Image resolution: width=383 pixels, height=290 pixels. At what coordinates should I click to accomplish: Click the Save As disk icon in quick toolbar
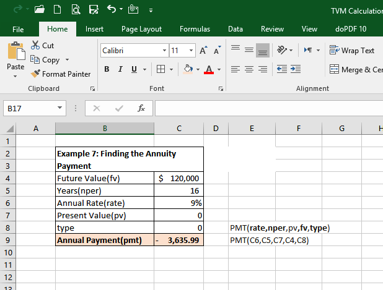coord(94,9)
